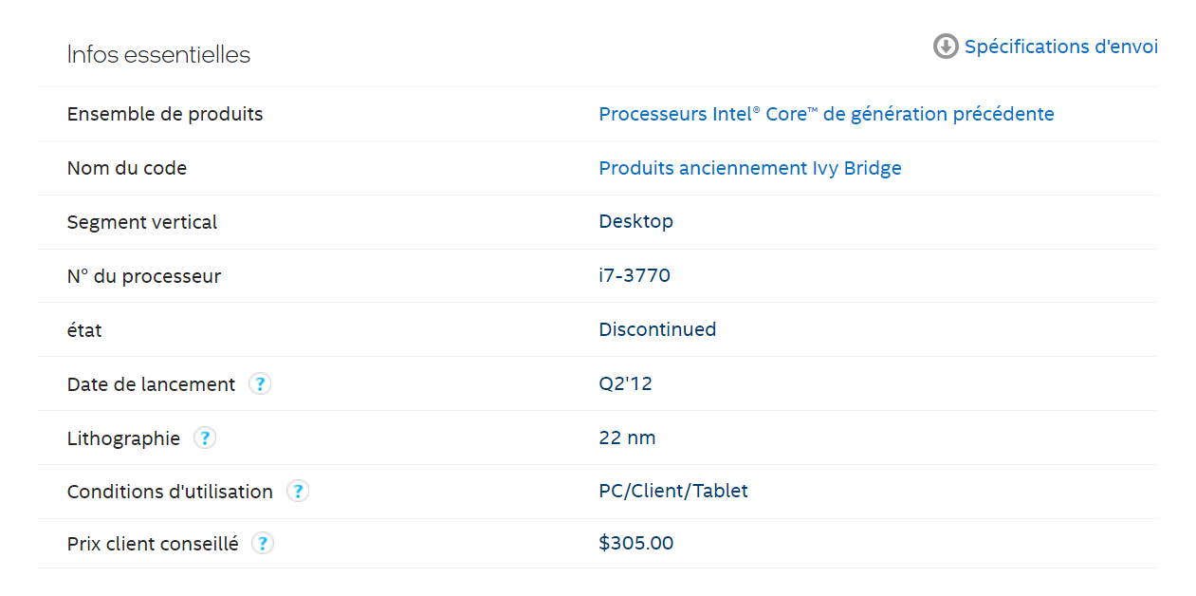This screenshot has width=1196, height=596.
Task: Click the Segment vertical label
Action: coord(142,222)
